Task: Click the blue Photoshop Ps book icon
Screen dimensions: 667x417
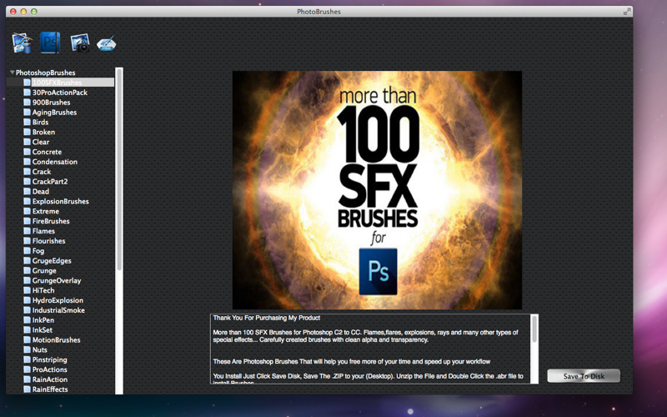Action: tap(50, 43)
